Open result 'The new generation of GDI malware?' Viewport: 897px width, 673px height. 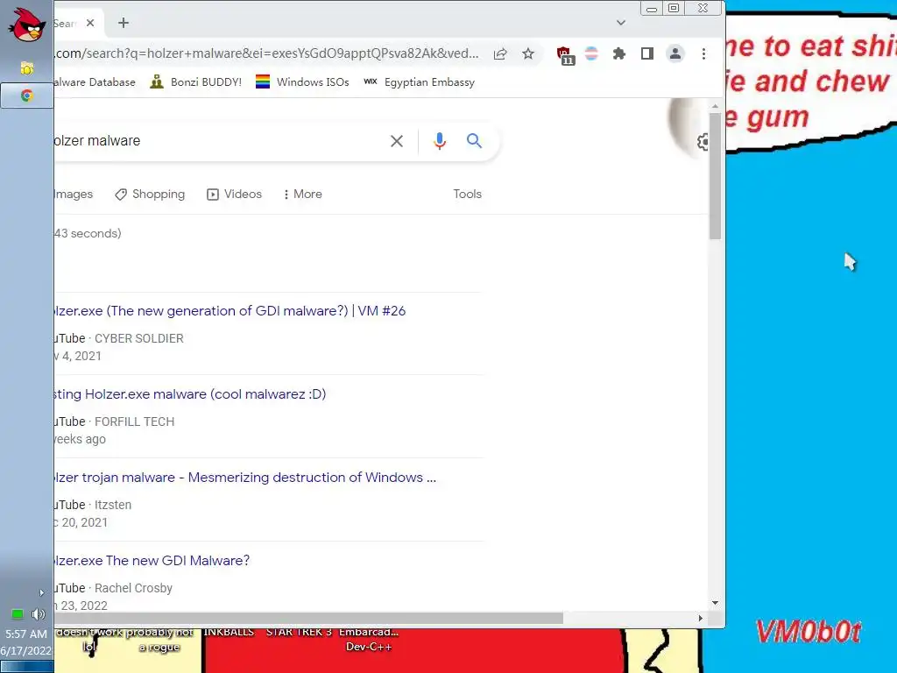coord(230,311)
